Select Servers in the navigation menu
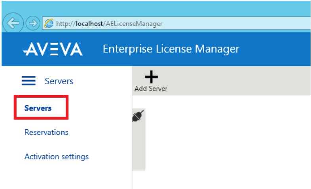Viewport: 311px width, 189px height. [38, 108]
